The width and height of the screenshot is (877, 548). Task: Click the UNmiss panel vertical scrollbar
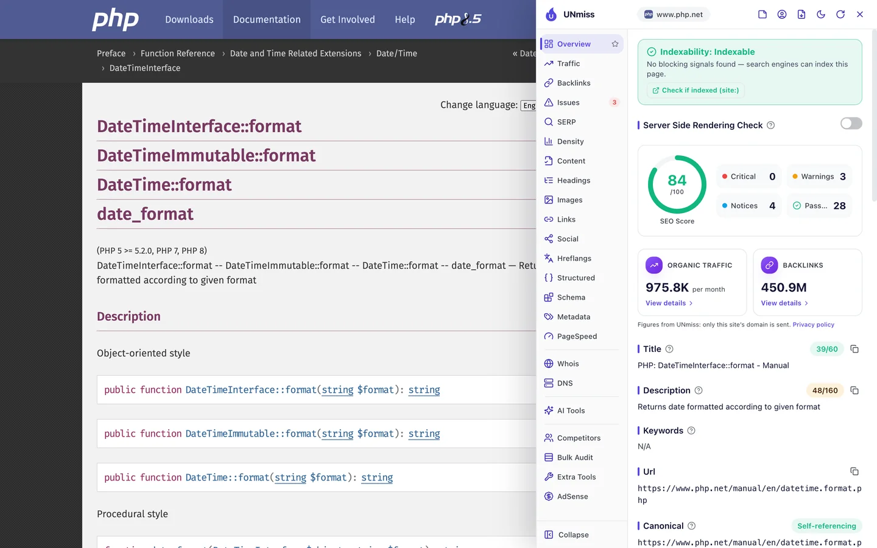[874, 116]
